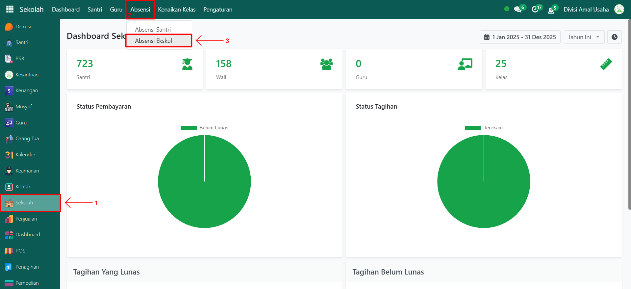Choose Absensi Santri in the Absensi menu
The height and width of the screenshot is (289, 631).
(x=153, y=30)
